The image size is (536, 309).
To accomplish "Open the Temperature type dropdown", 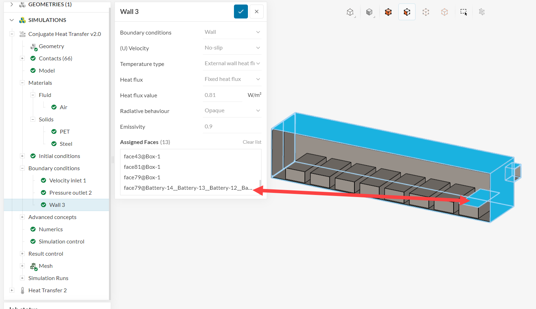I will pos(232,63).
